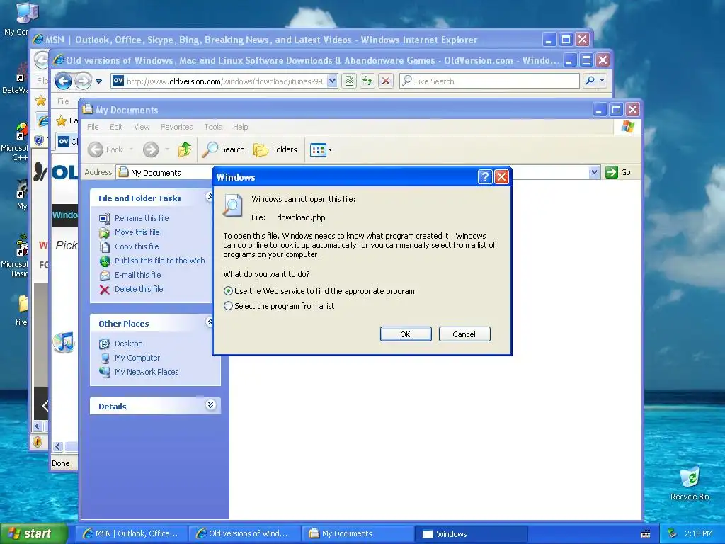The width and height of the screenshot is (725, 544).
Task: Click Copy this file task
Action: tap(137, 246)
